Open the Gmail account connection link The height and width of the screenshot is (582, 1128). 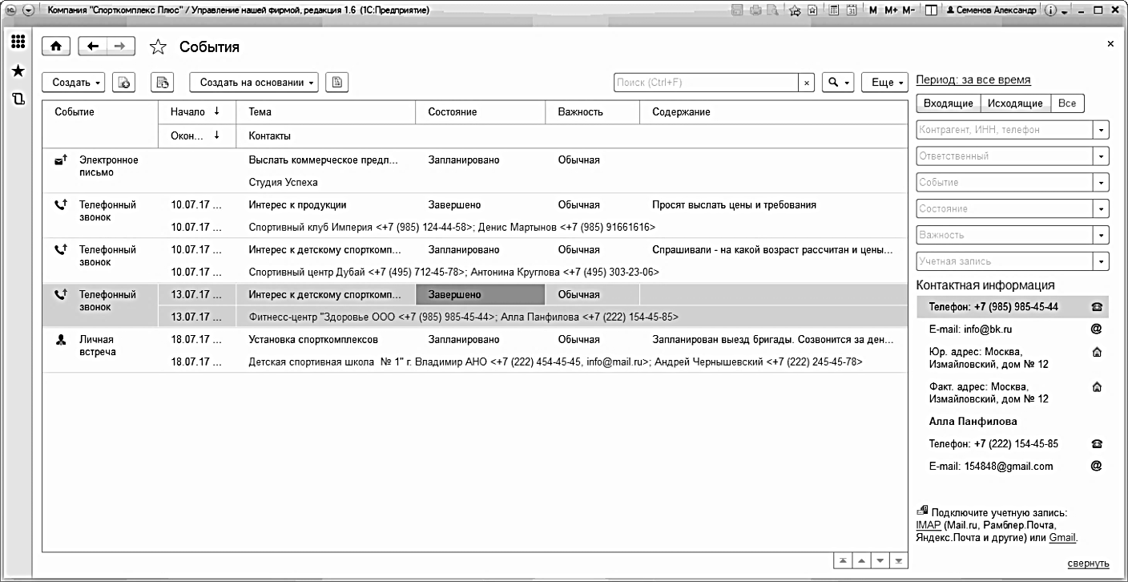tap(1062, 538)
